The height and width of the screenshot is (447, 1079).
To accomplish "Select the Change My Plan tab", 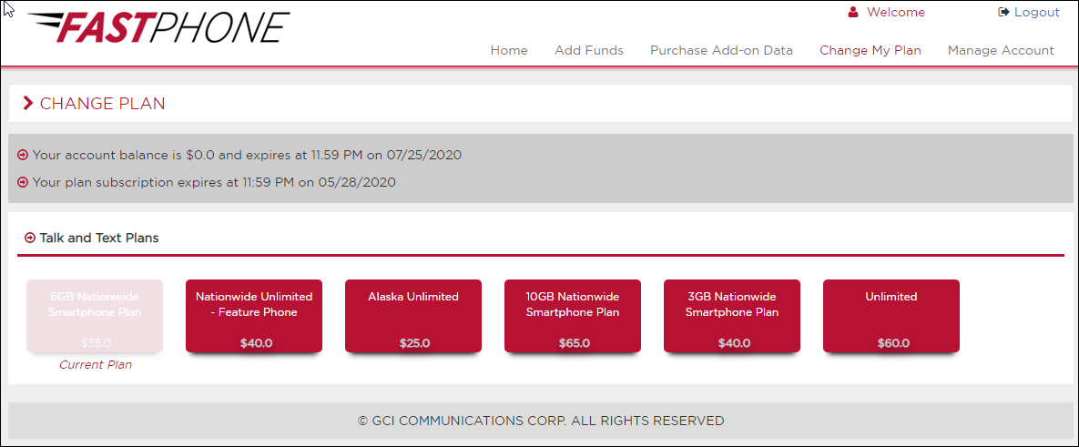I will coord(870,50).
